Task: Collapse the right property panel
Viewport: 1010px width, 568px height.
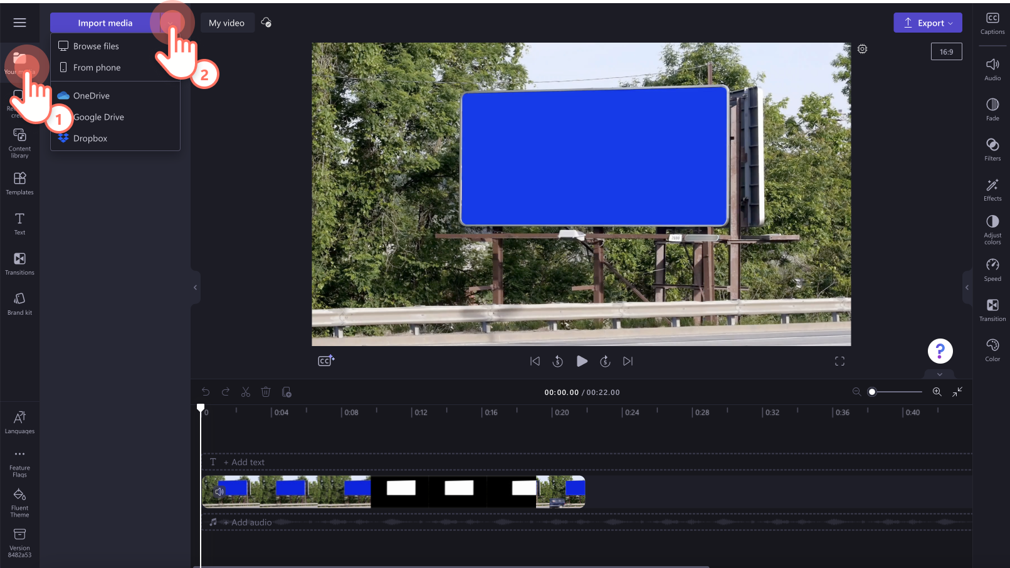Action: (967, 287)
